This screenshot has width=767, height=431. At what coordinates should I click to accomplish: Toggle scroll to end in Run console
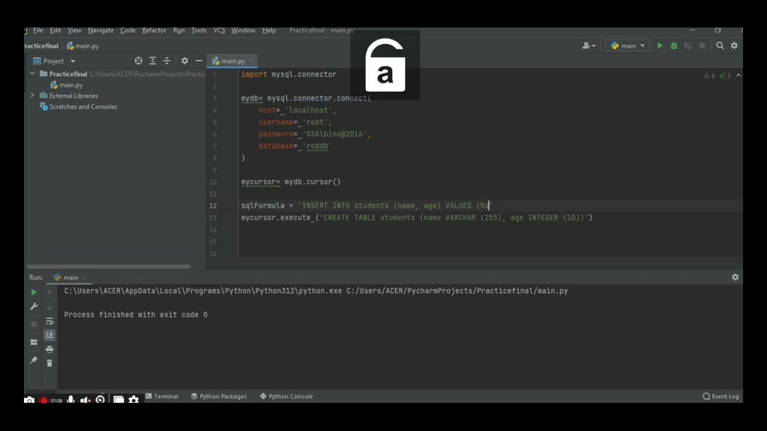[49, 335]
